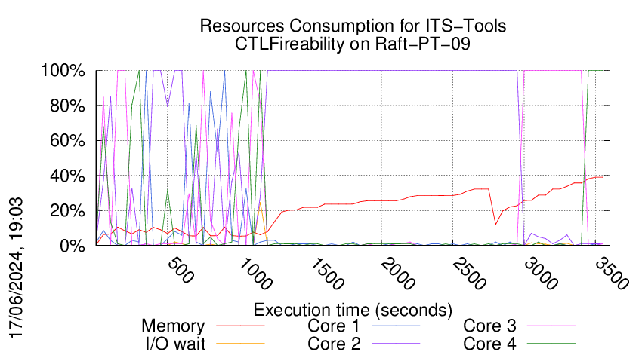Click the 3000 x-axis tick label
Screen dimensions: 642x358
click(x=541, y=273)
